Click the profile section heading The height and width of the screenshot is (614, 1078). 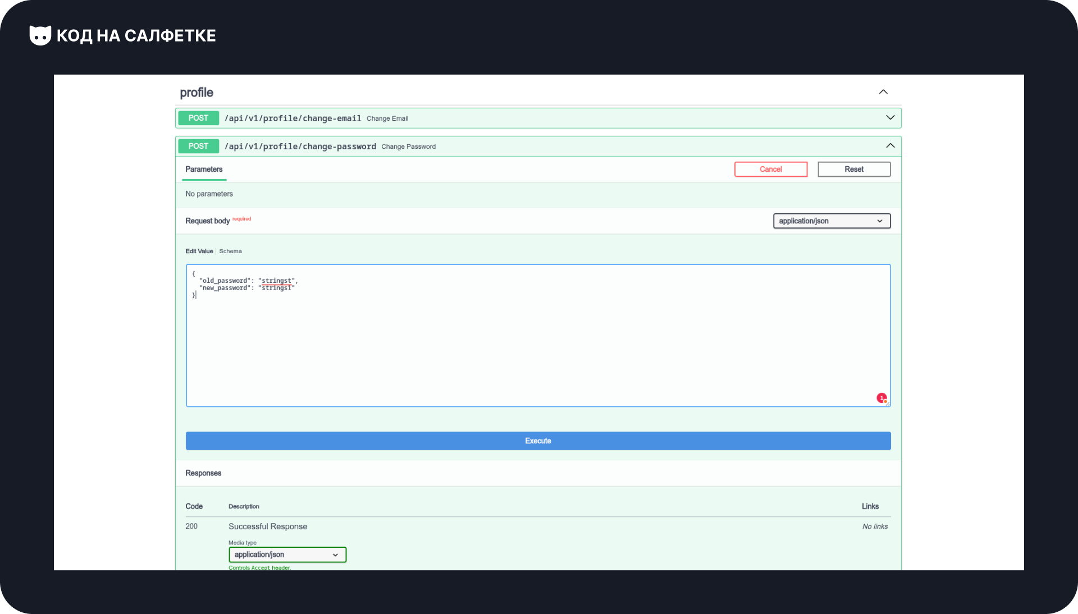(197, 93)
